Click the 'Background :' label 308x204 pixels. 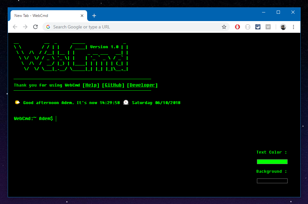(272, 171)
